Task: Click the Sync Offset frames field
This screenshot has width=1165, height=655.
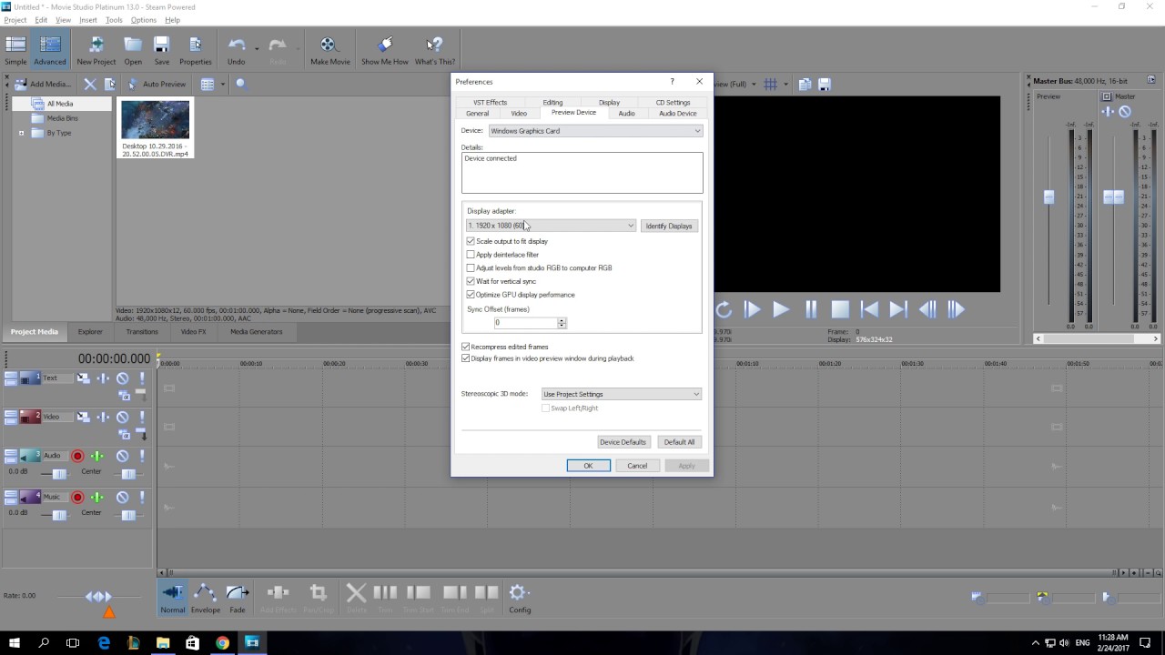Action: point(526,323)
